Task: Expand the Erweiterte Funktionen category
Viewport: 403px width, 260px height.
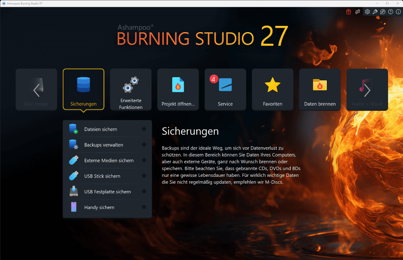Action: 131,90
